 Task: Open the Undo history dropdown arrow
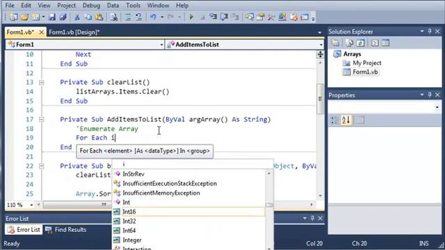162,17
